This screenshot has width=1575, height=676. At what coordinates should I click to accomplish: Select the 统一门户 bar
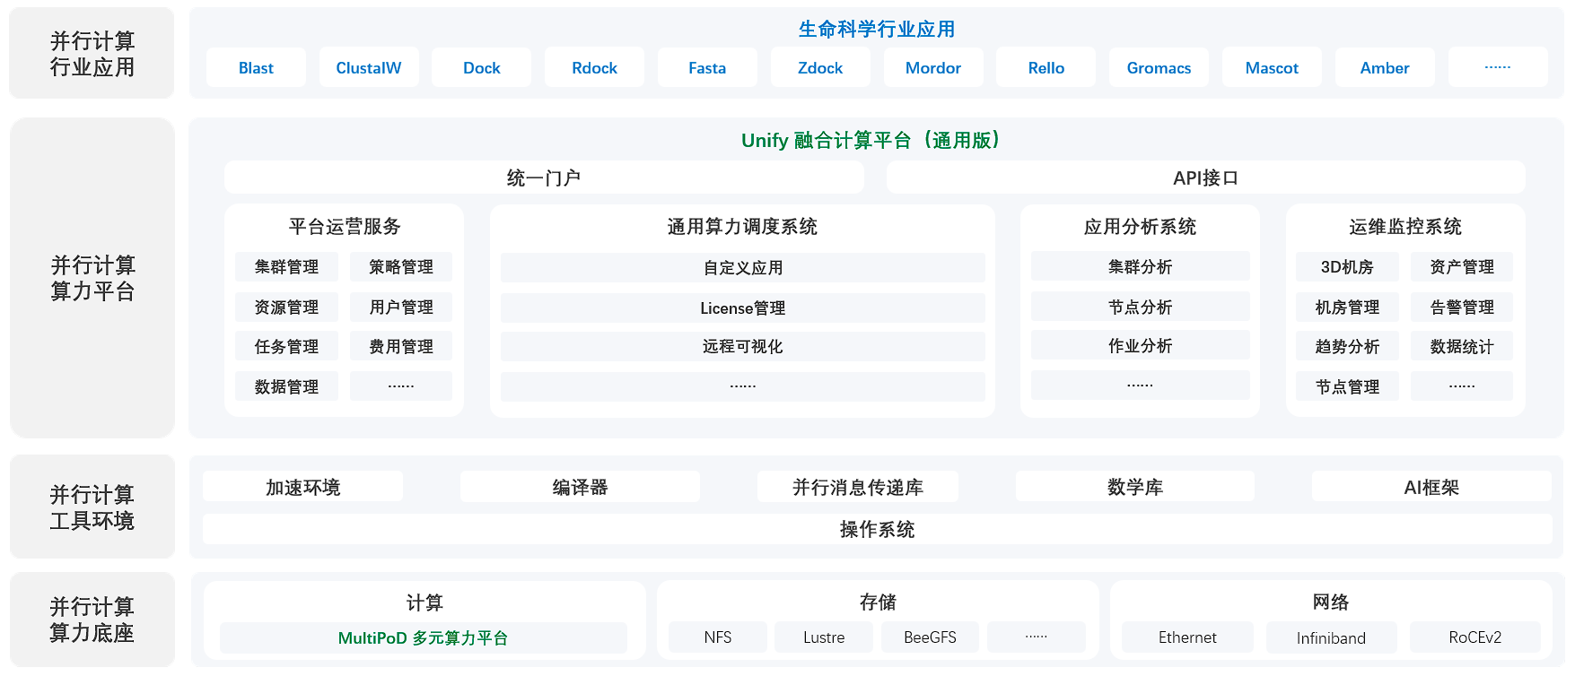tap(544, 178)
